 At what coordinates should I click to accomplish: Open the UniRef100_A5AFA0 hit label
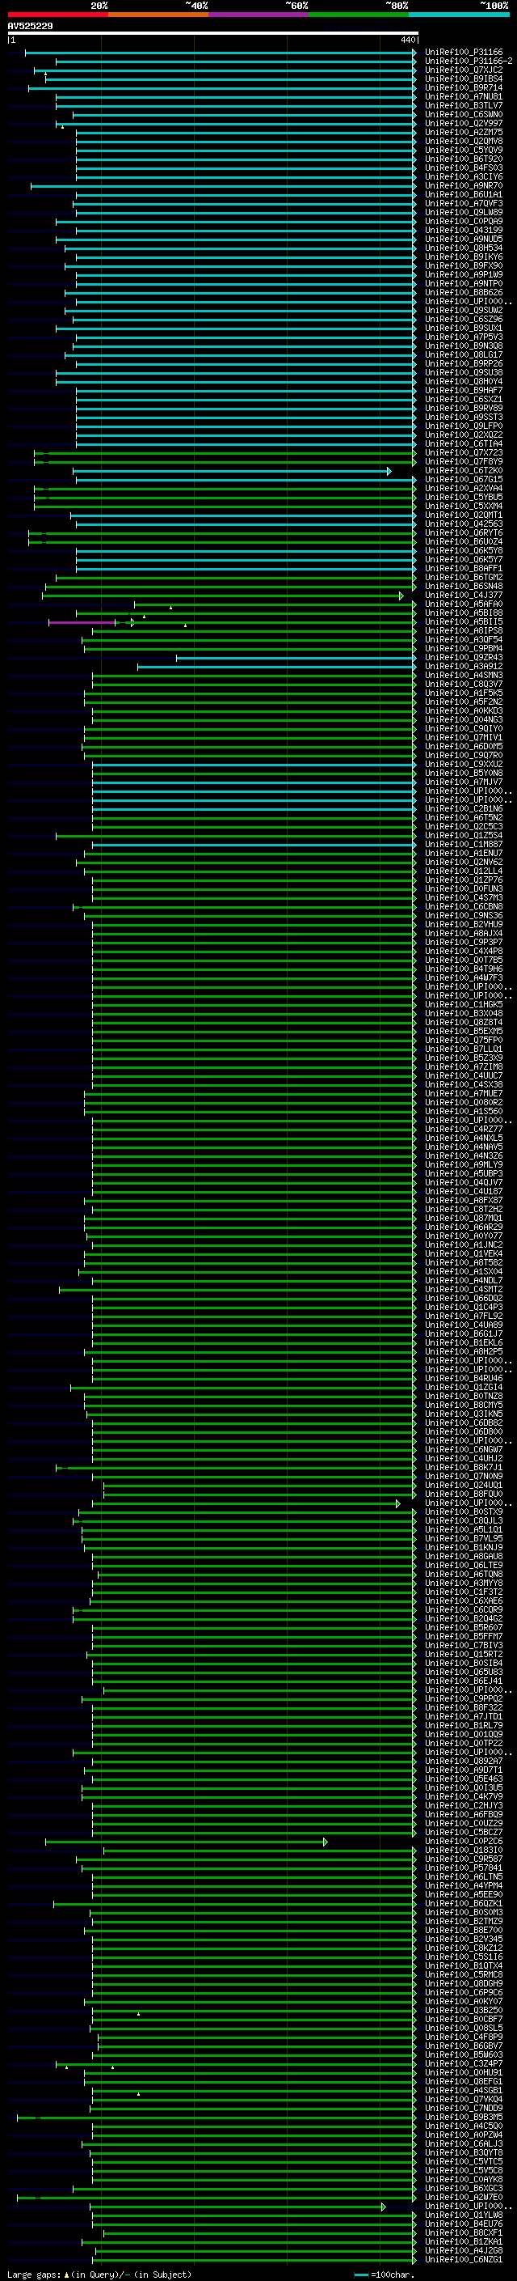tap(463, 604)
